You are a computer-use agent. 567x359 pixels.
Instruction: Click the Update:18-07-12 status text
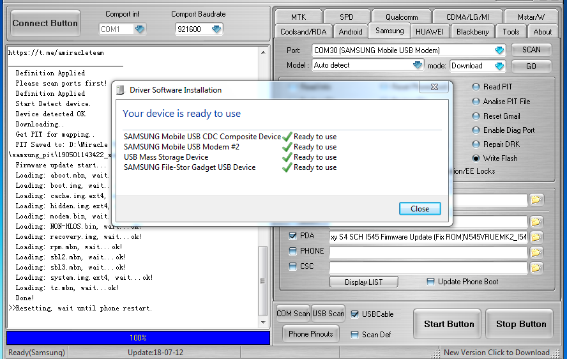(156, 353)
